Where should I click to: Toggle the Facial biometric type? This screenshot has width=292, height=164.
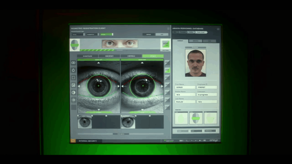pos(78,34)
